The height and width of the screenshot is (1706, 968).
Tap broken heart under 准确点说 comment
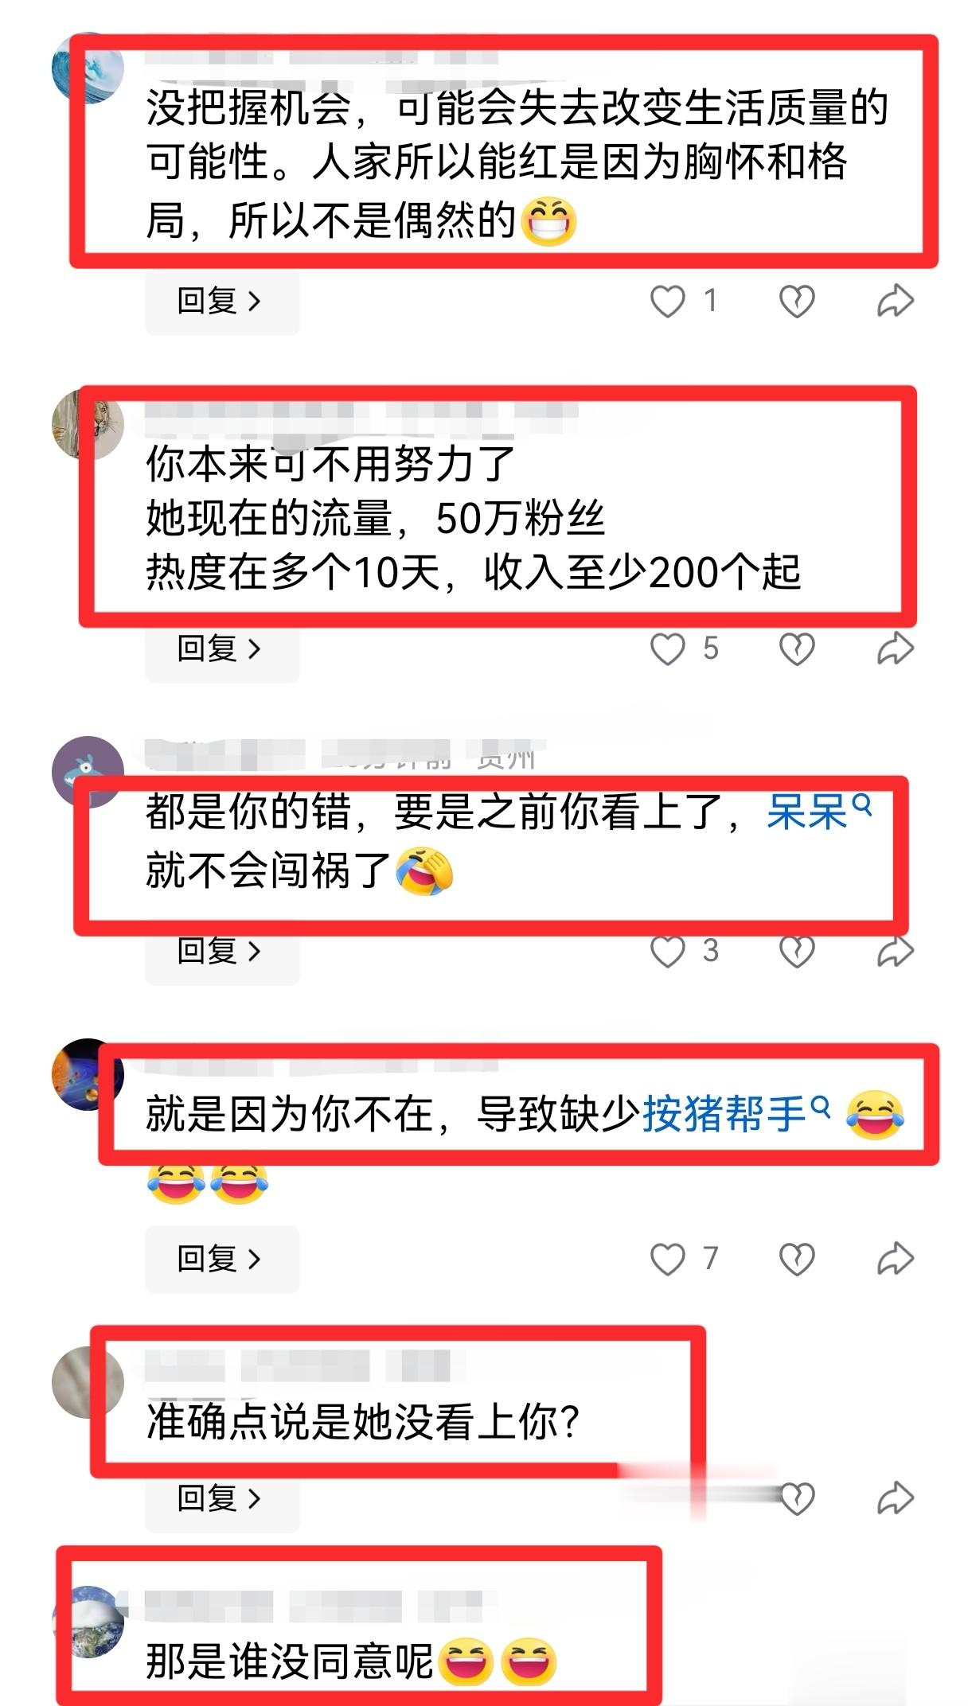(796, 1498)
